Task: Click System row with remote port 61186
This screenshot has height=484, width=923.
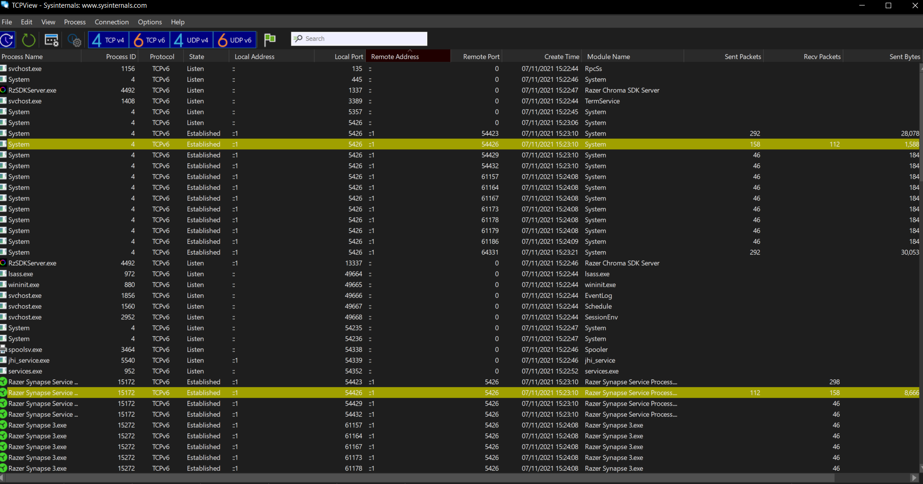Action: 459,242
